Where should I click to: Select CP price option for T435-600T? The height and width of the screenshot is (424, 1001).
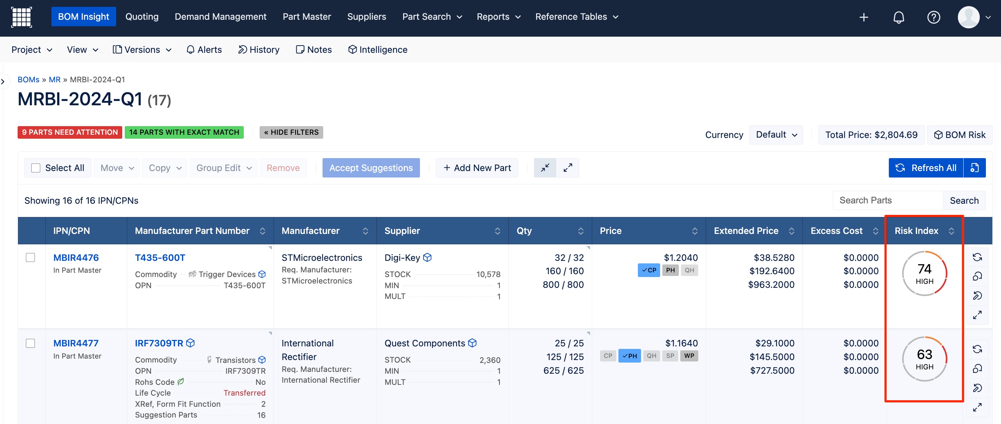click(649, 270)
